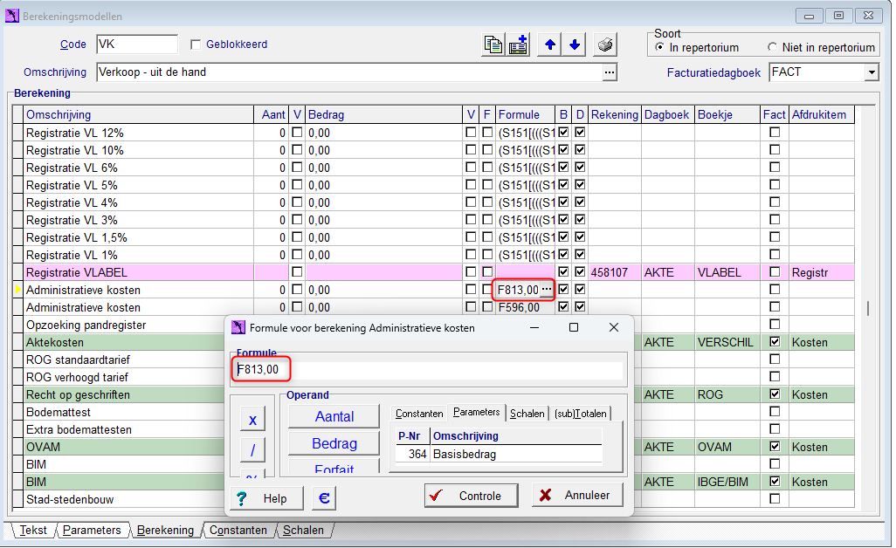Open formula editor ellipsis in F813,00 cell
The height and width of the screenshot is (548, 896).
pyautogui.click(x=547, y=290)
